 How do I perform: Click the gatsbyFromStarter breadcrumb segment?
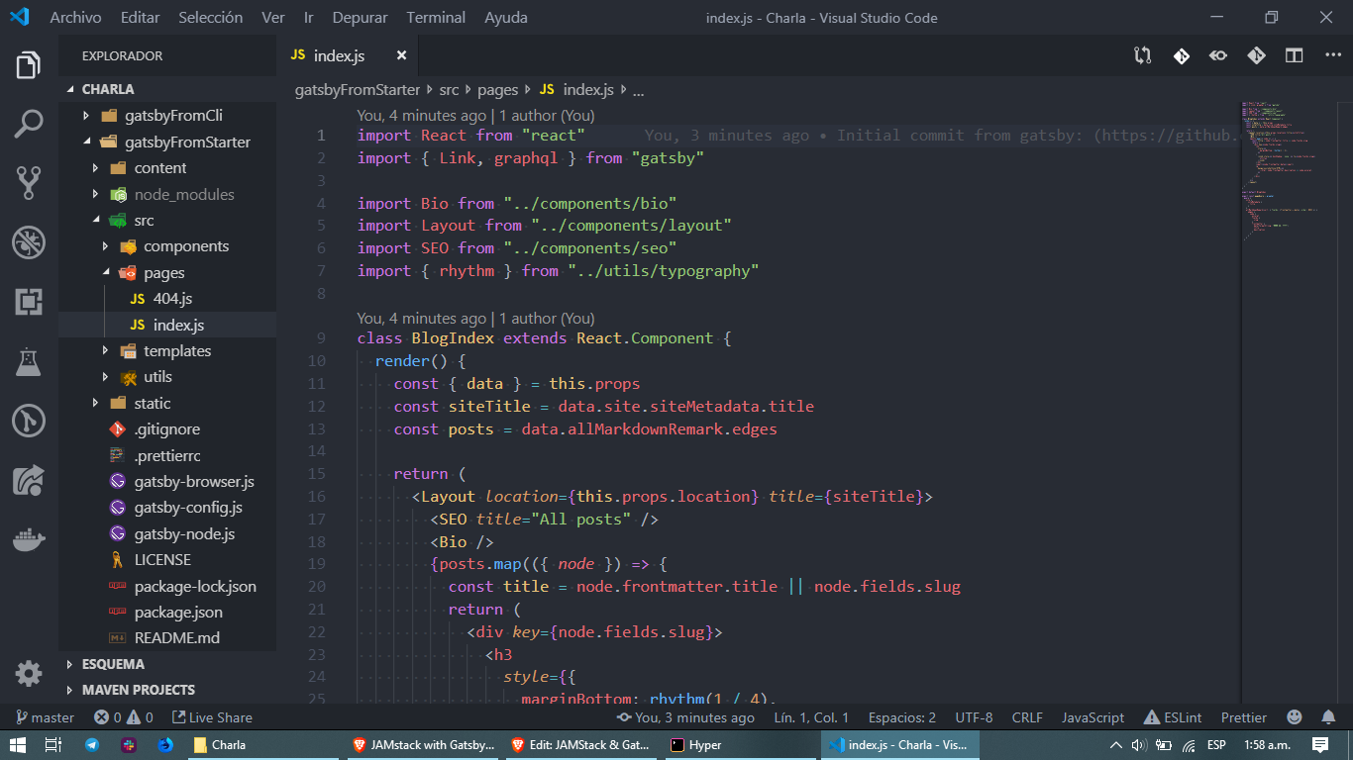pos(358,90)
